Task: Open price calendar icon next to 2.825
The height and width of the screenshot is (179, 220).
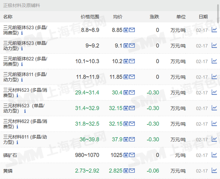Action: coord(126,171)
